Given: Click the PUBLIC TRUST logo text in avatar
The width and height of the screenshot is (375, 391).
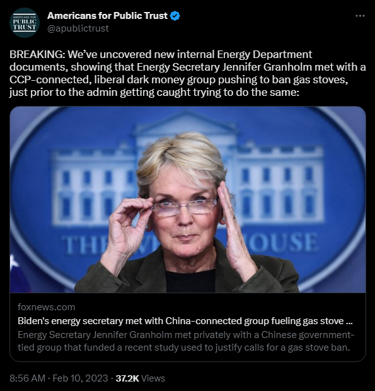Looking at the screenshot, I should [x=25, y=24].
